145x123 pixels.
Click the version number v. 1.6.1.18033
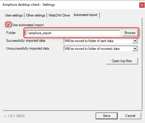tap(14, 116)
